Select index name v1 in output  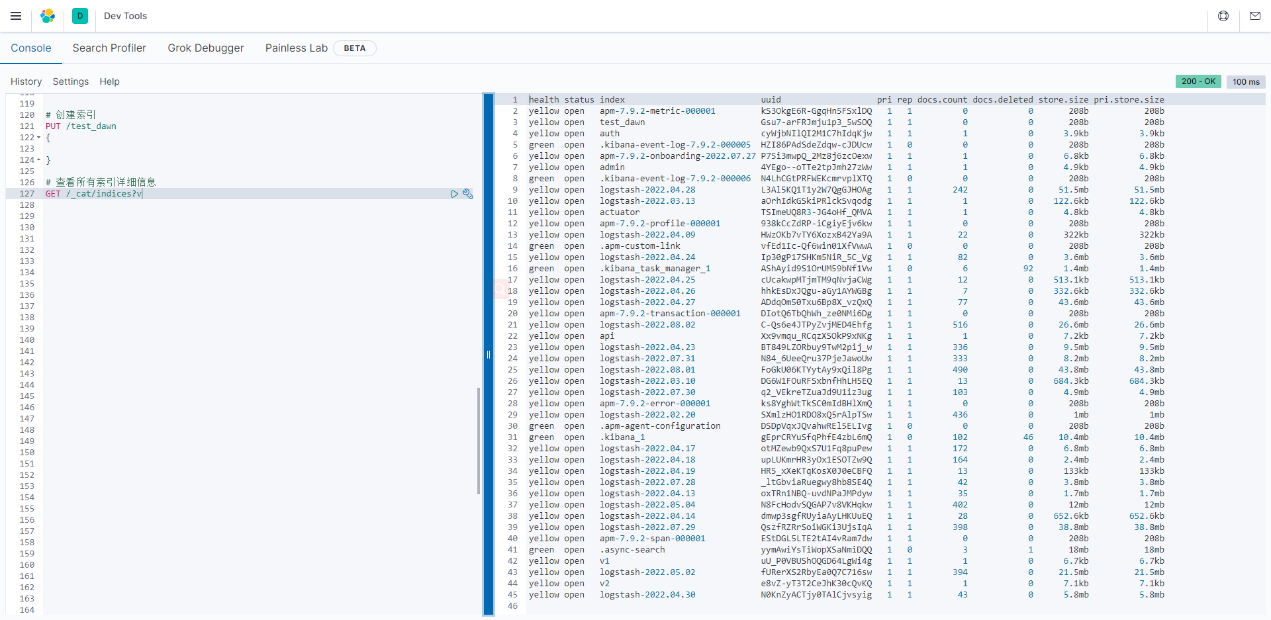(x=604, y=561)
